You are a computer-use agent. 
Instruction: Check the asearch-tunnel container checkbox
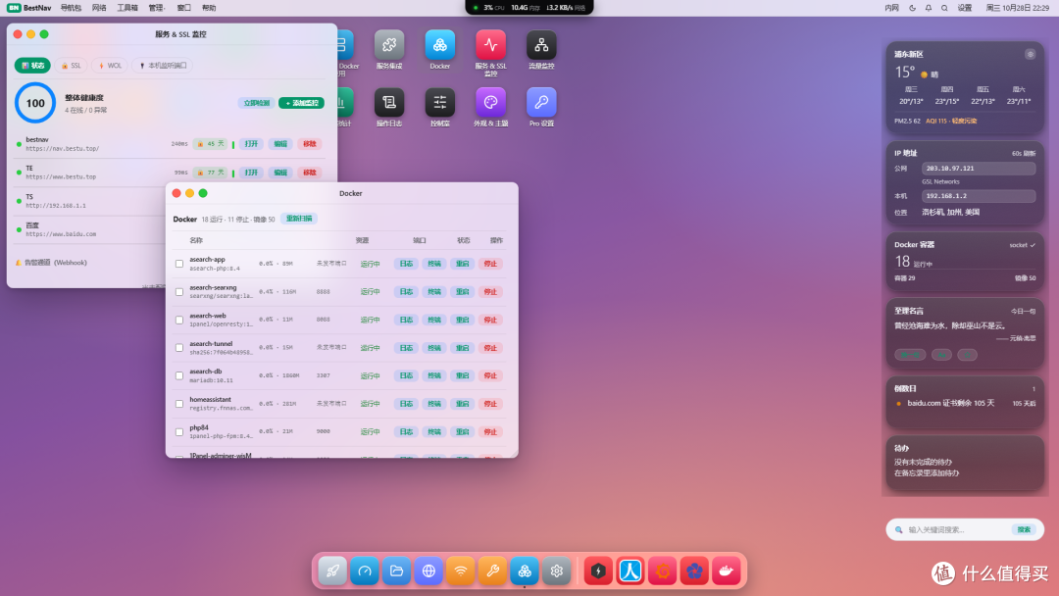coord(179,348)
